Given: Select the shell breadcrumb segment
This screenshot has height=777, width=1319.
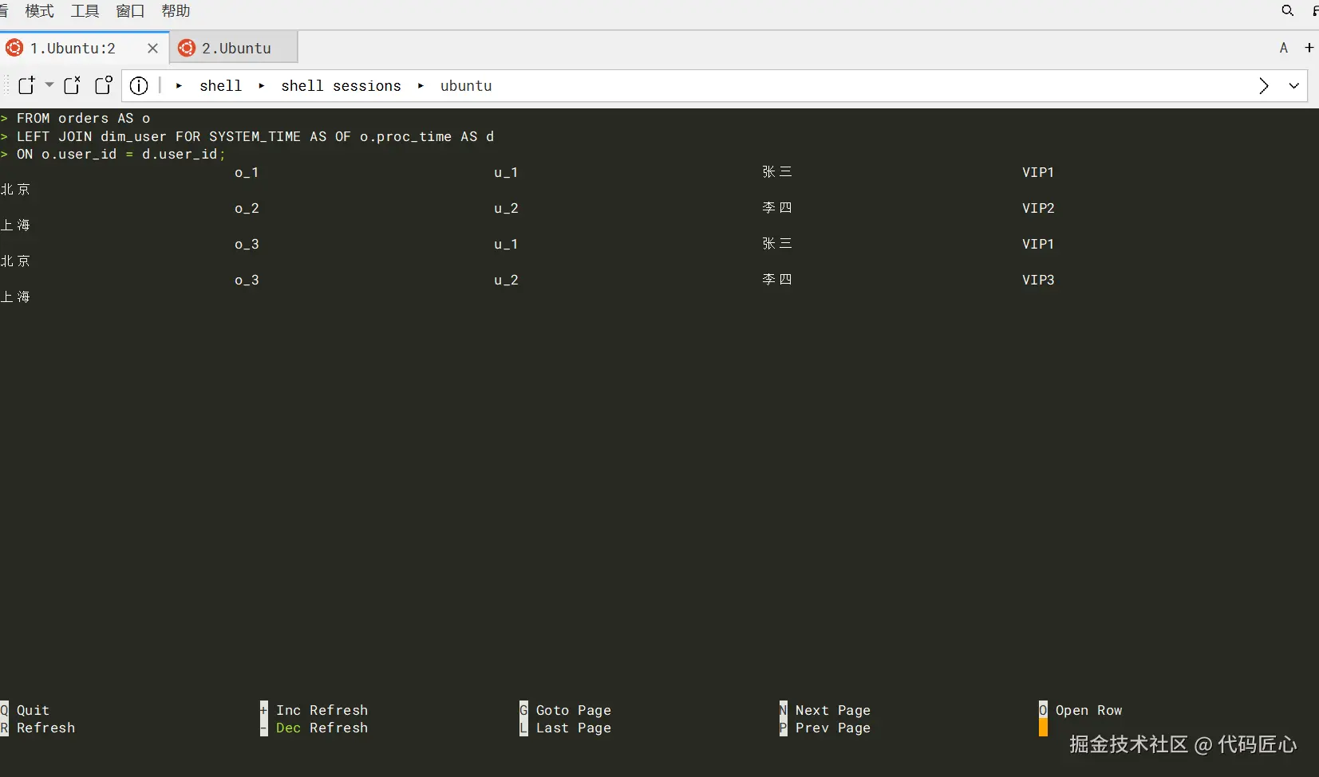Looking at the screenshot, I should coord(221,86).
